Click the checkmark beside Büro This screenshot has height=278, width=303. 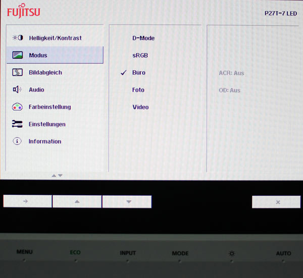[124, 73]
